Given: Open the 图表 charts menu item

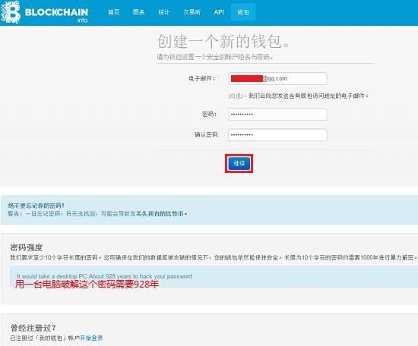Looking at the screenshot, I should click(138, 12).
